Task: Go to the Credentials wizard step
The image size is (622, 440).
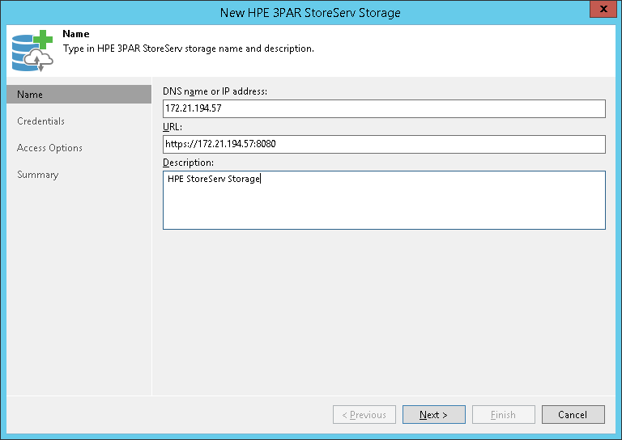Action: pos(40,121)
